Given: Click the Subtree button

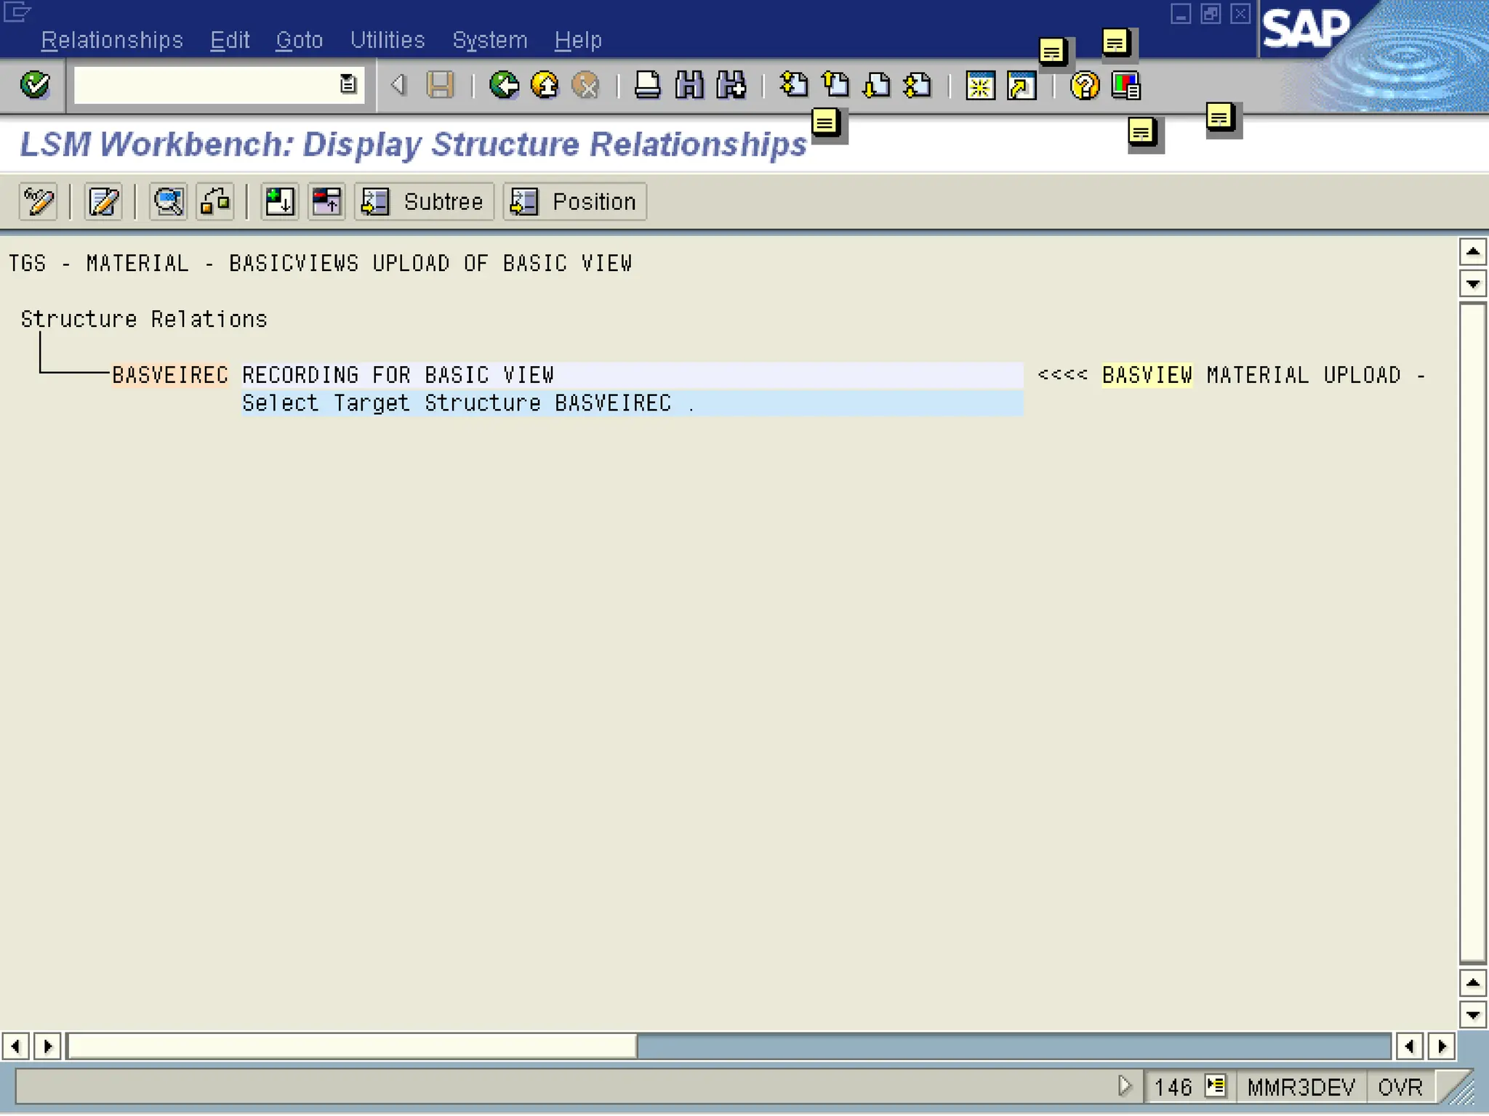Looking at the screenshot, I should 424,201.
